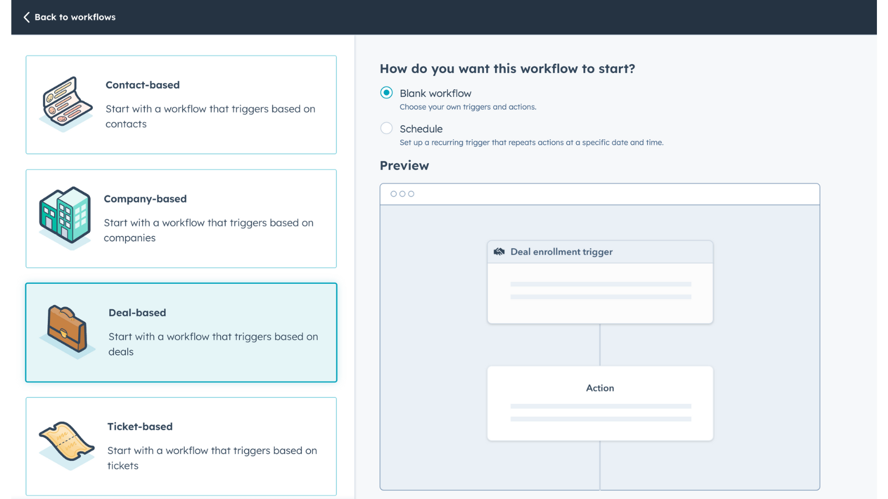
Task: Click the Schedule option label text
Action: click(421, 129)
